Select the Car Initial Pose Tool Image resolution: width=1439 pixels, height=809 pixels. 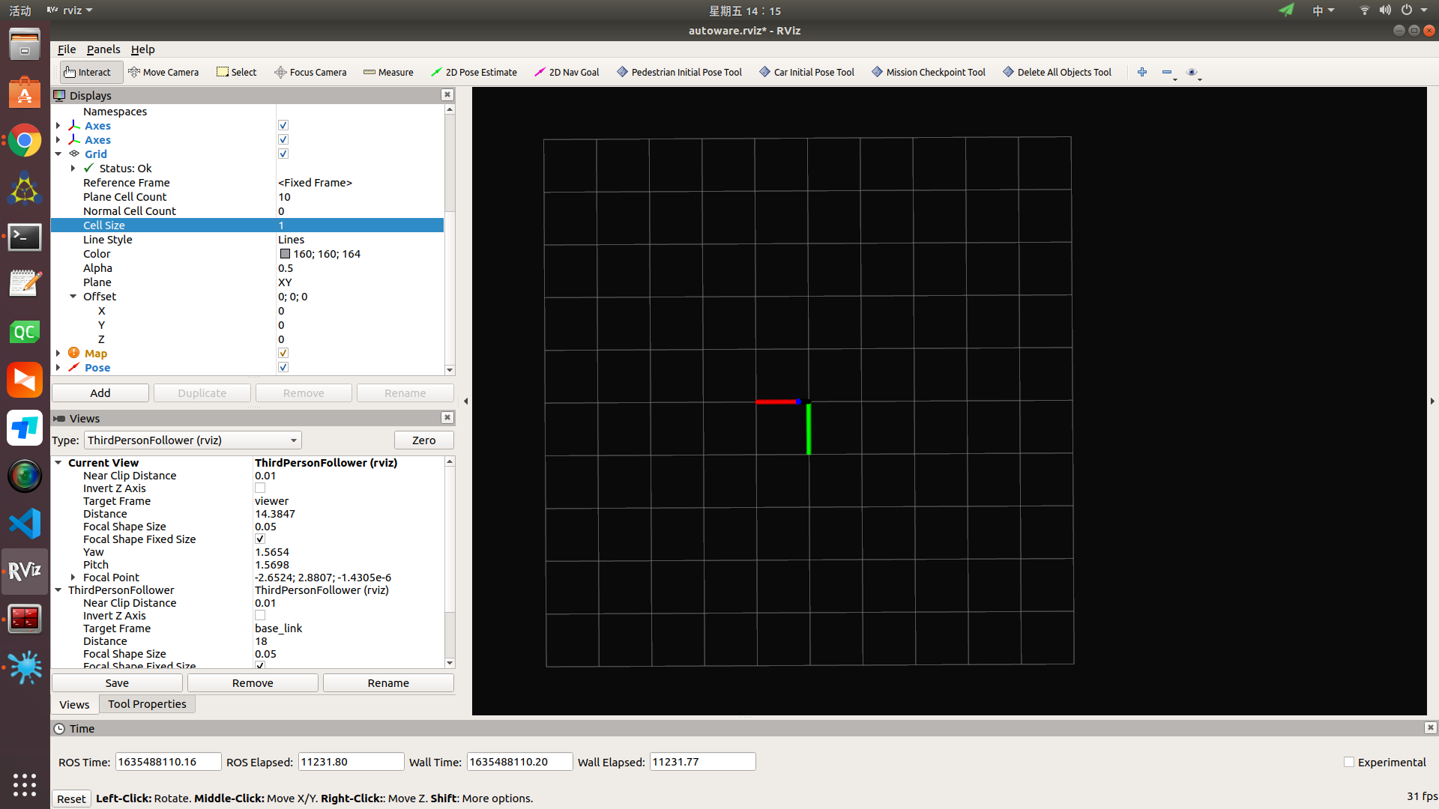coord(806,72)
